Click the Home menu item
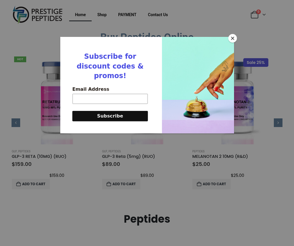Viewport: 294px width, 246px height. click(x=80, y=15)
